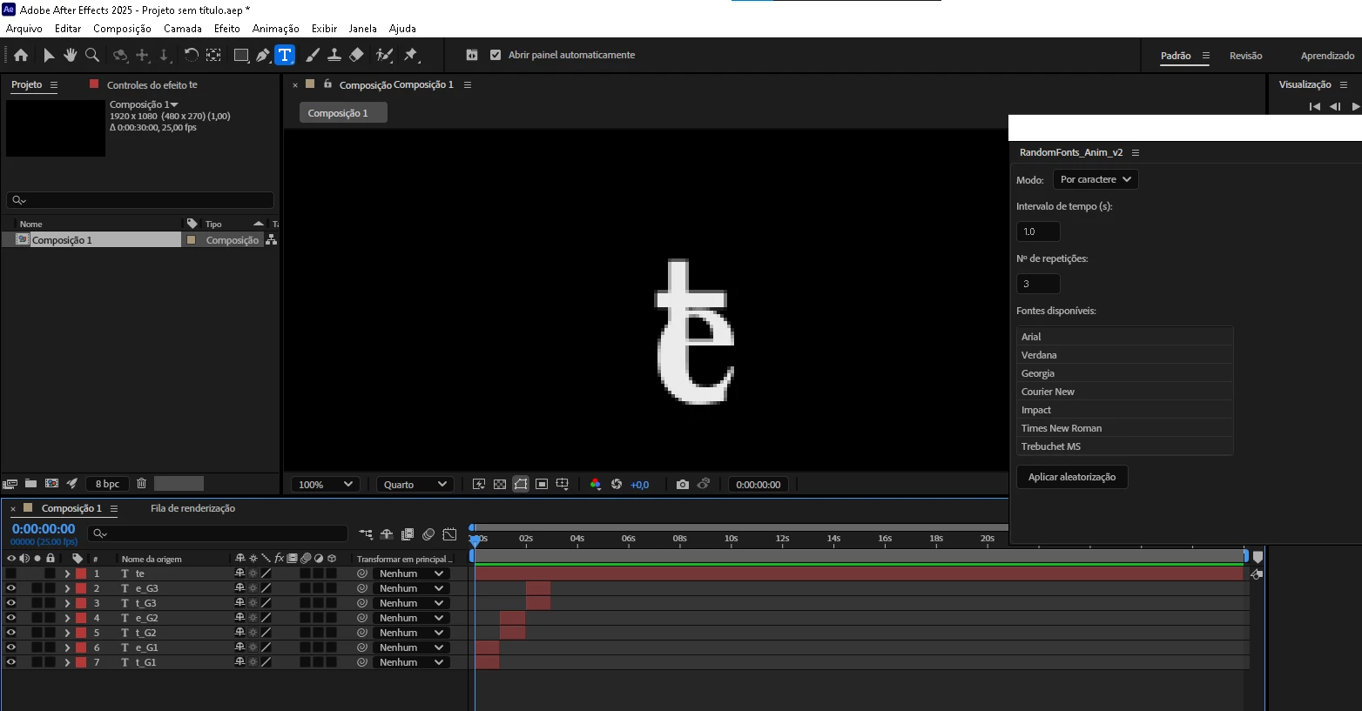The width and height of the screenshot is (1362, 711).
Task: Select the Clone Stamp tool
Action: point(334,55)
